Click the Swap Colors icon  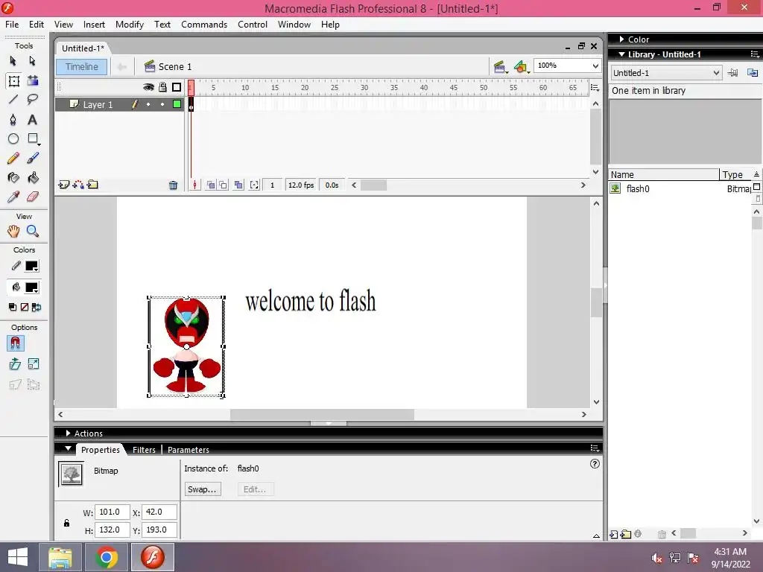coord(37,308)
